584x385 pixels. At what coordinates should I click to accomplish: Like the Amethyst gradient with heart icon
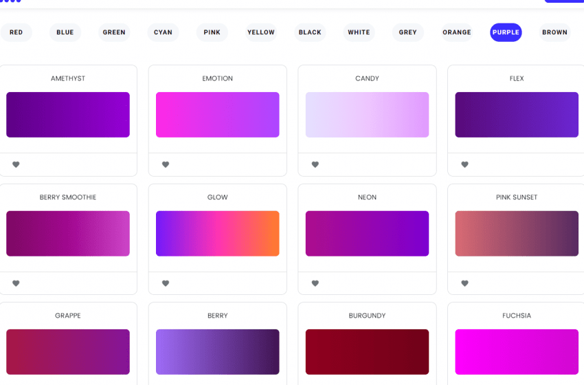pos(16,164)
